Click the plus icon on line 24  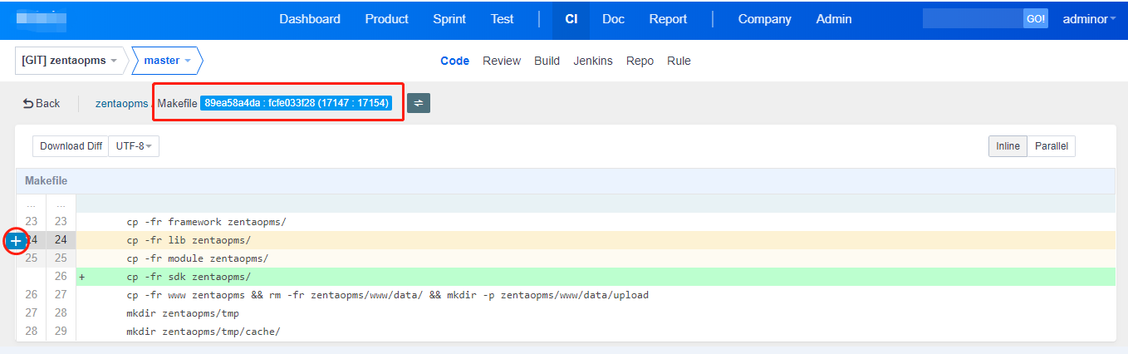[16, 240]
